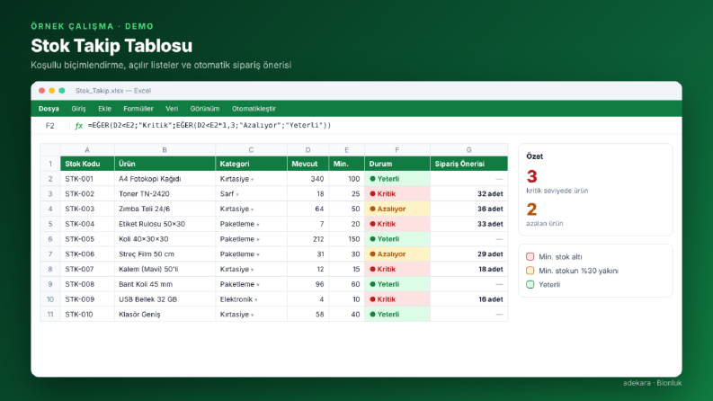Select column D header
The width and height of the screenshot is (713, 401).
tap(307, 149)
